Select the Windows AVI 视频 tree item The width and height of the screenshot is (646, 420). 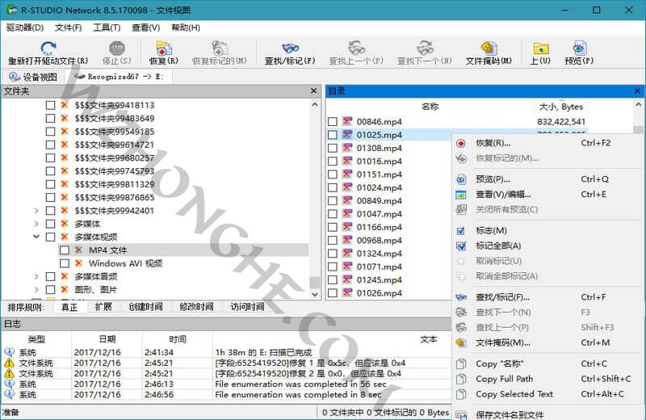pyautogui.click(x=126, y=263)
